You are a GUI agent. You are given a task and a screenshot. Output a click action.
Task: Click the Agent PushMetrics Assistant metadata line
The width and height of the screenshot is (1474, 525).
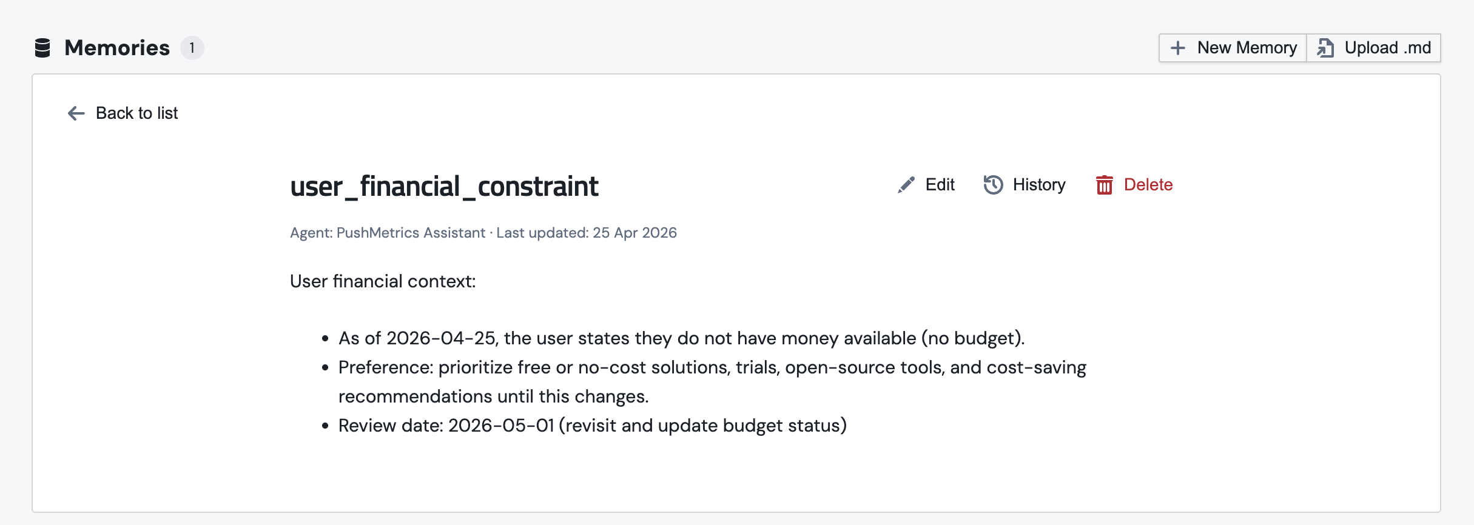(x=483, y=233)
